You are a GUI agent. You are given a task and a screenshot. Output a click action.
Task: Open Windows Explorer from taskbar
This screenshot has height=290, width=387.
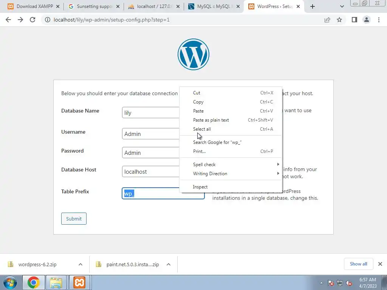56,282
